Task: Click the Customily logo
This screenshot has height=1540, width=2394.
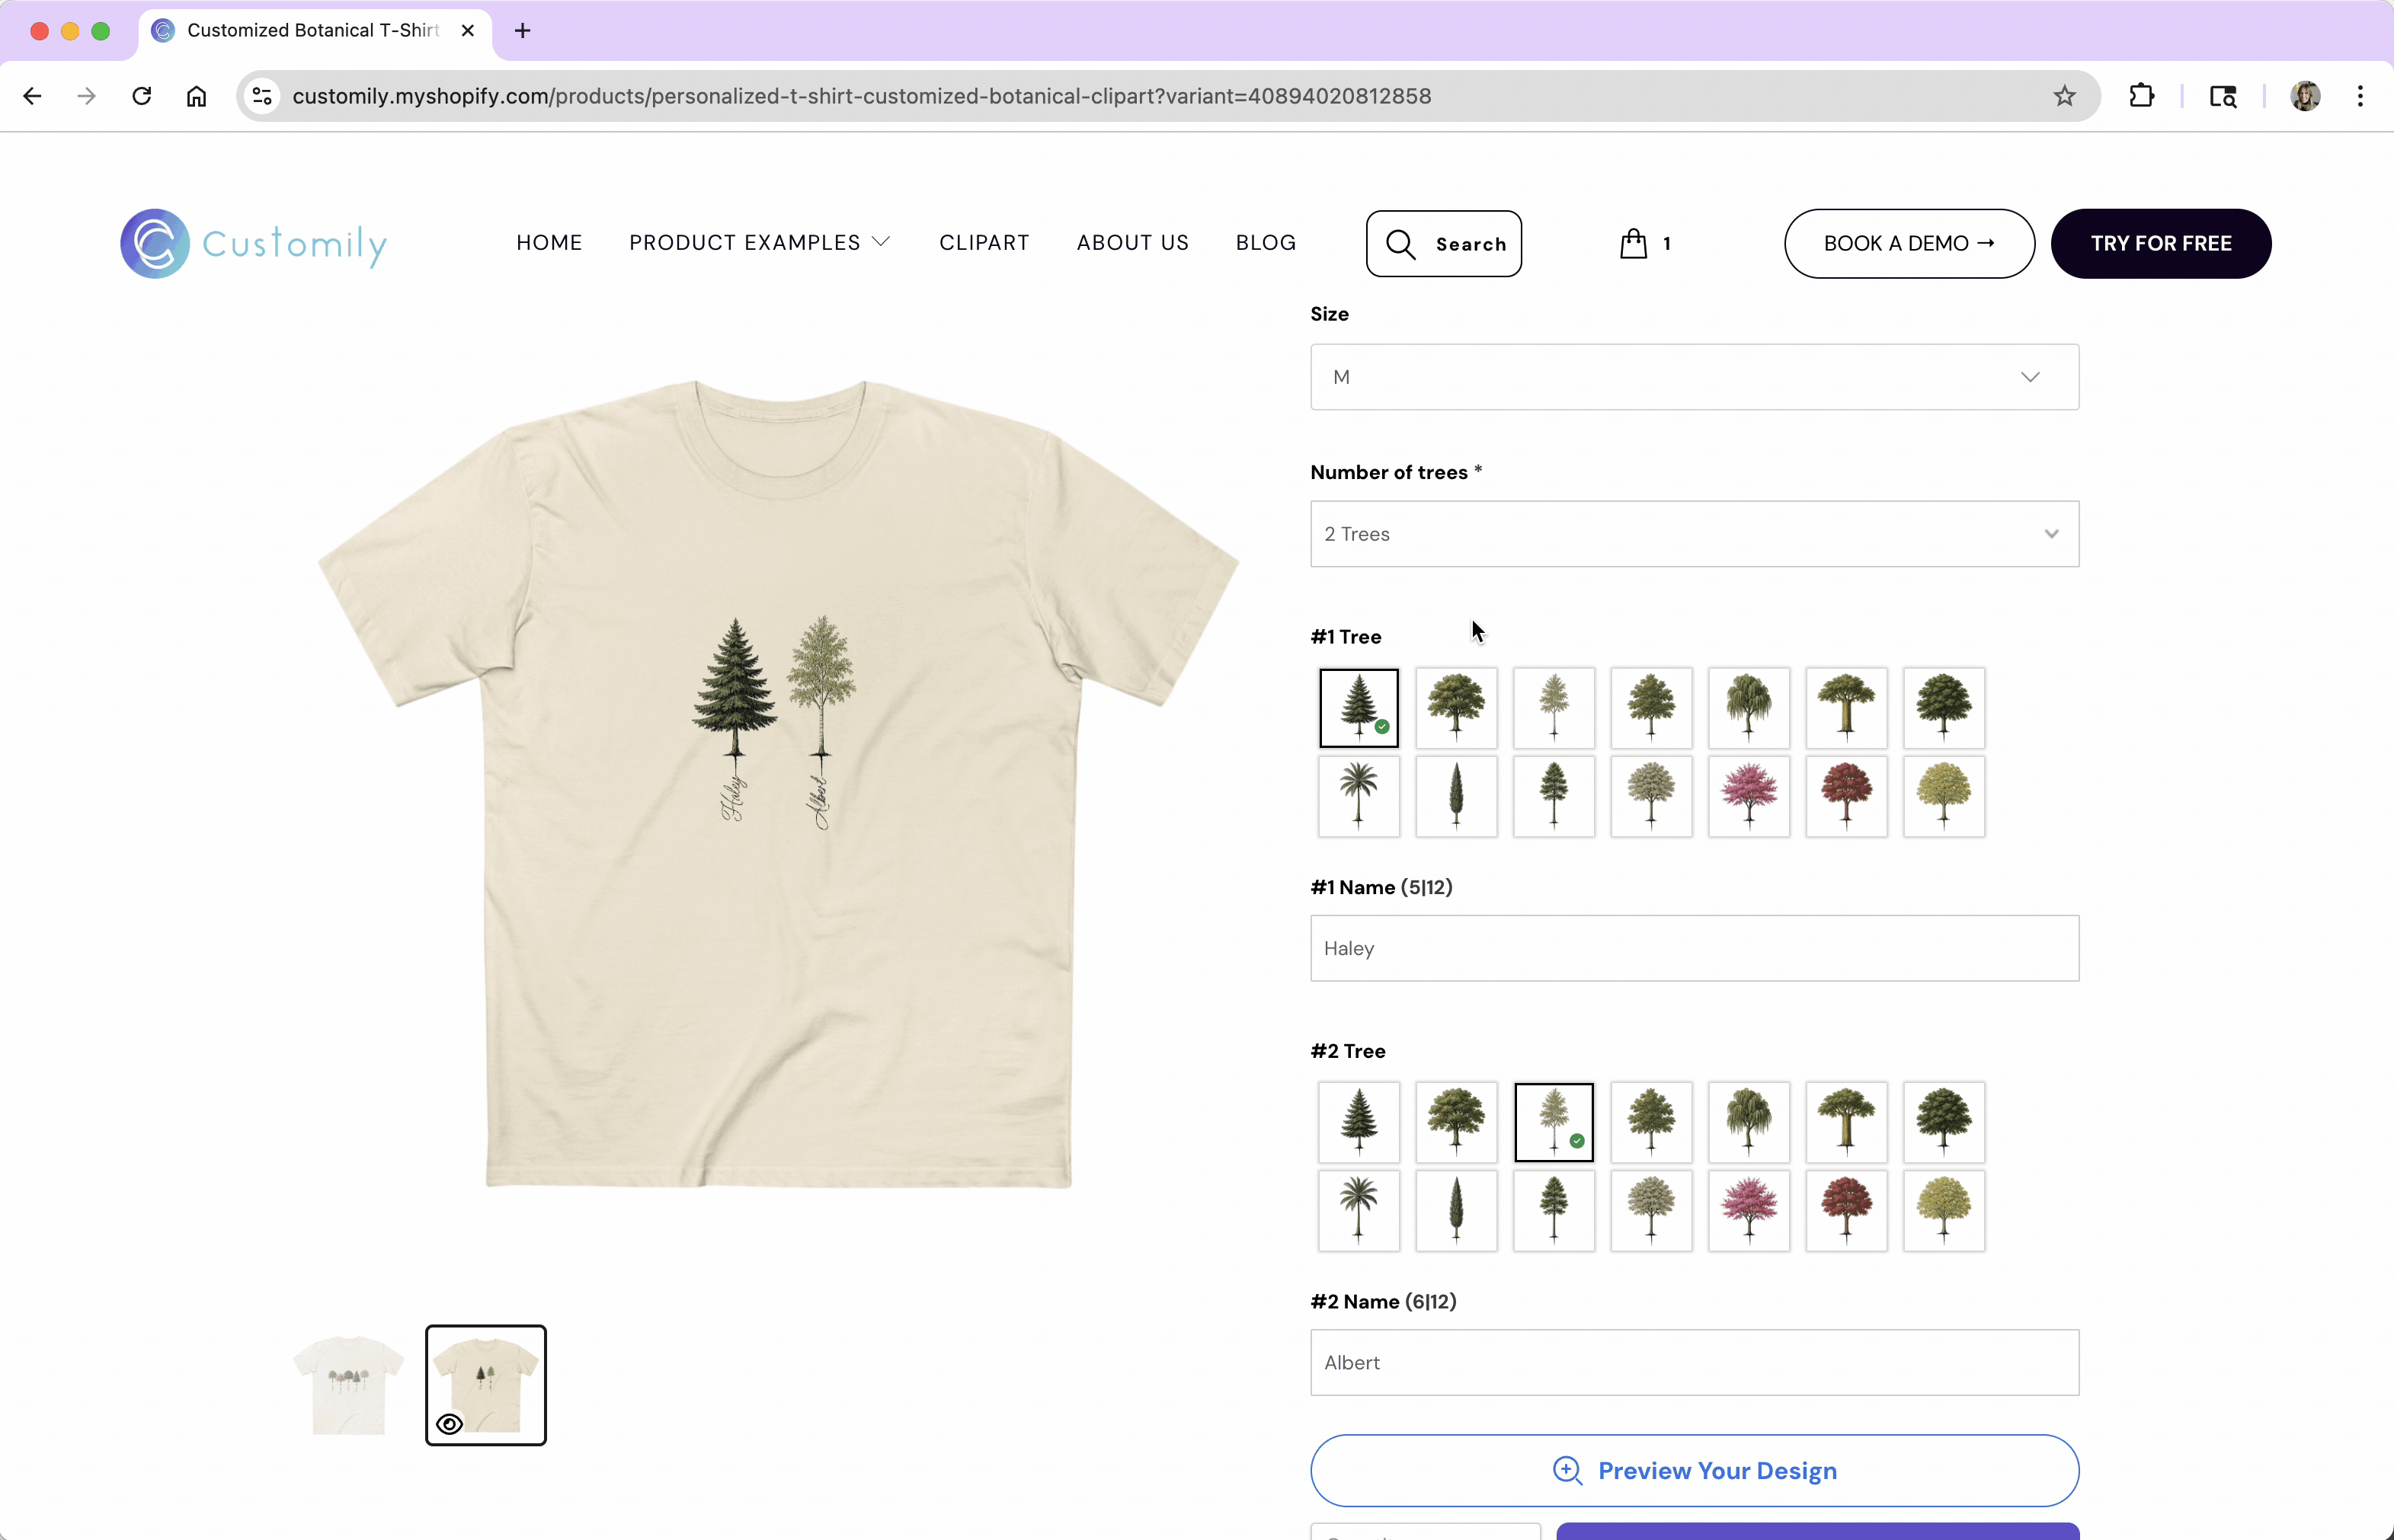Action: (254, 243)
